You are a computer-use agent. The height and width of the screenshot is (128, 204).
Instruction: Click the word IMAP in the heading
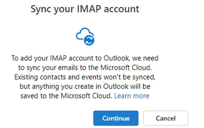click(89, 9)
